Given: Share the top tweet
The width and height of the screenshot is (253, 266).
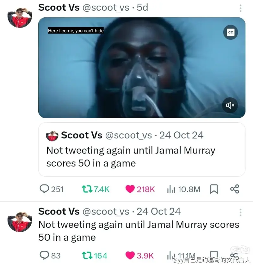Looking at the screenshot, I should (x=235, y=189).
